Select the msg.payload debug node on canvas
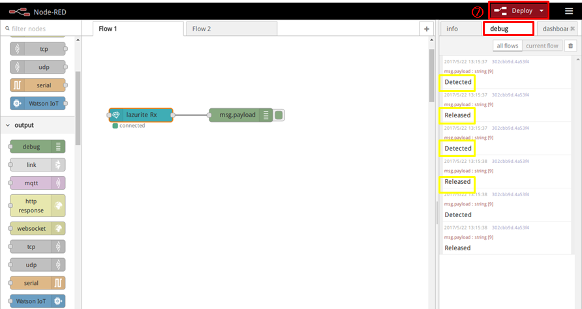Viewport: 582px width, 309px height. [241, 115]
